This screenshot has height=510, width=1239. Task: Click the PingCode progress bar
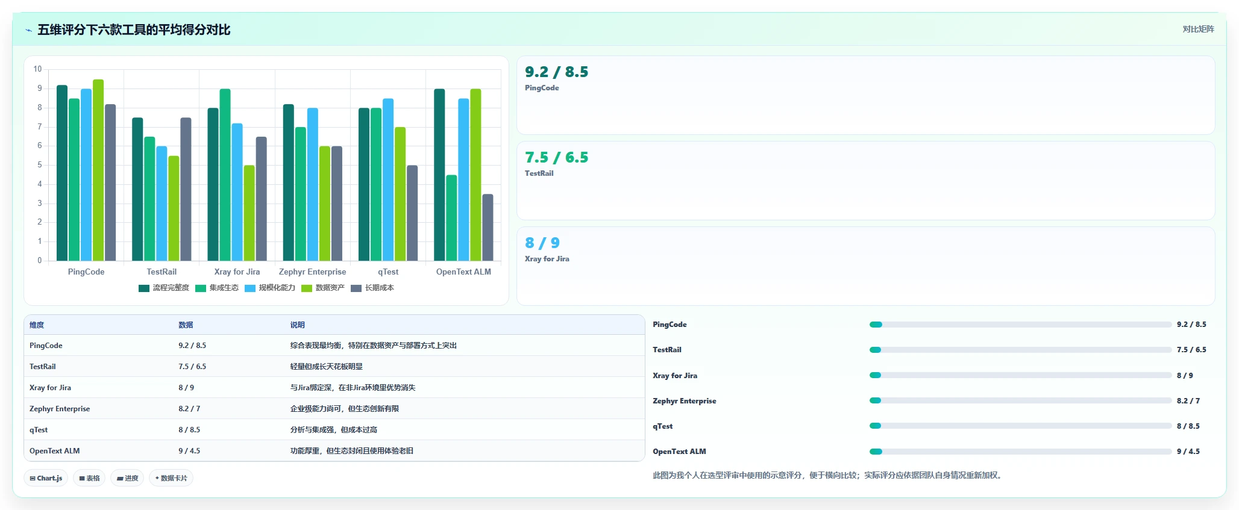(x=1020, y=325)
